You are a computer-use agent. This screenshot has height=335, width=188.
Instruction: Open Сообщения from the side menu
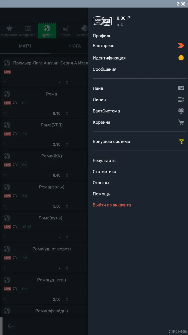point(105,69)
